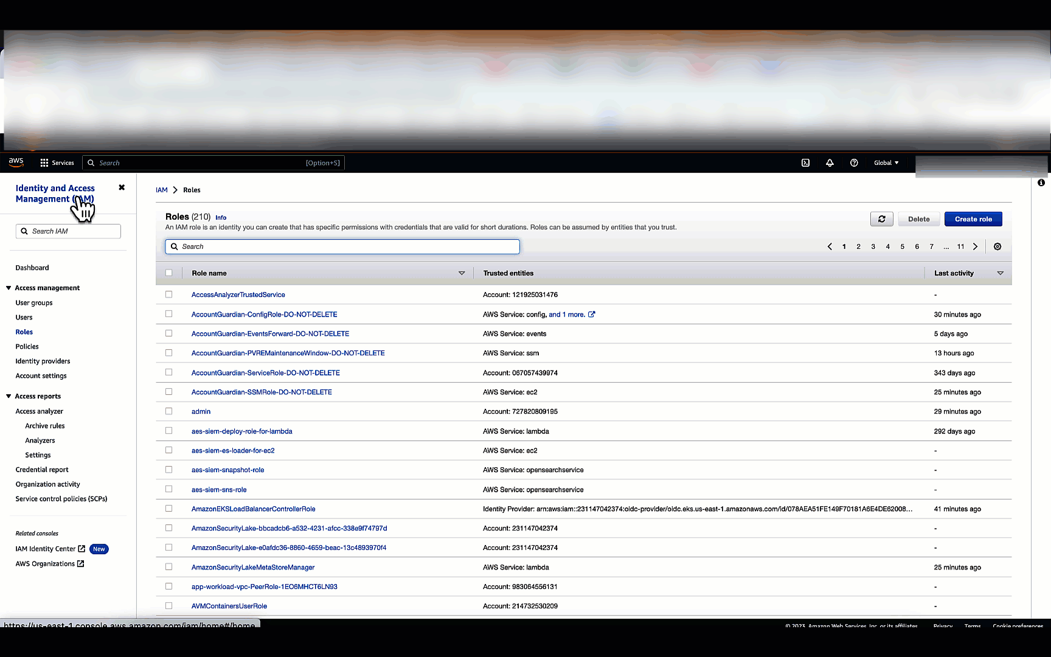Go to next page of roles
Screen dimensions: 1051x657
point(975,246)
